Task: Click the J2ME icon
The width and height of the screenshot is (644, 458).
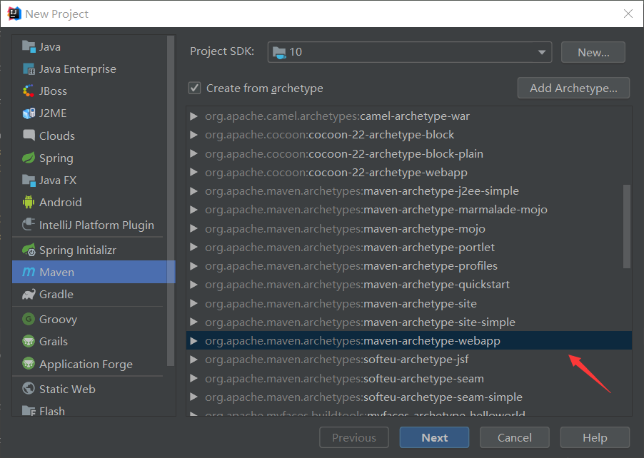Action: [29, 113]
